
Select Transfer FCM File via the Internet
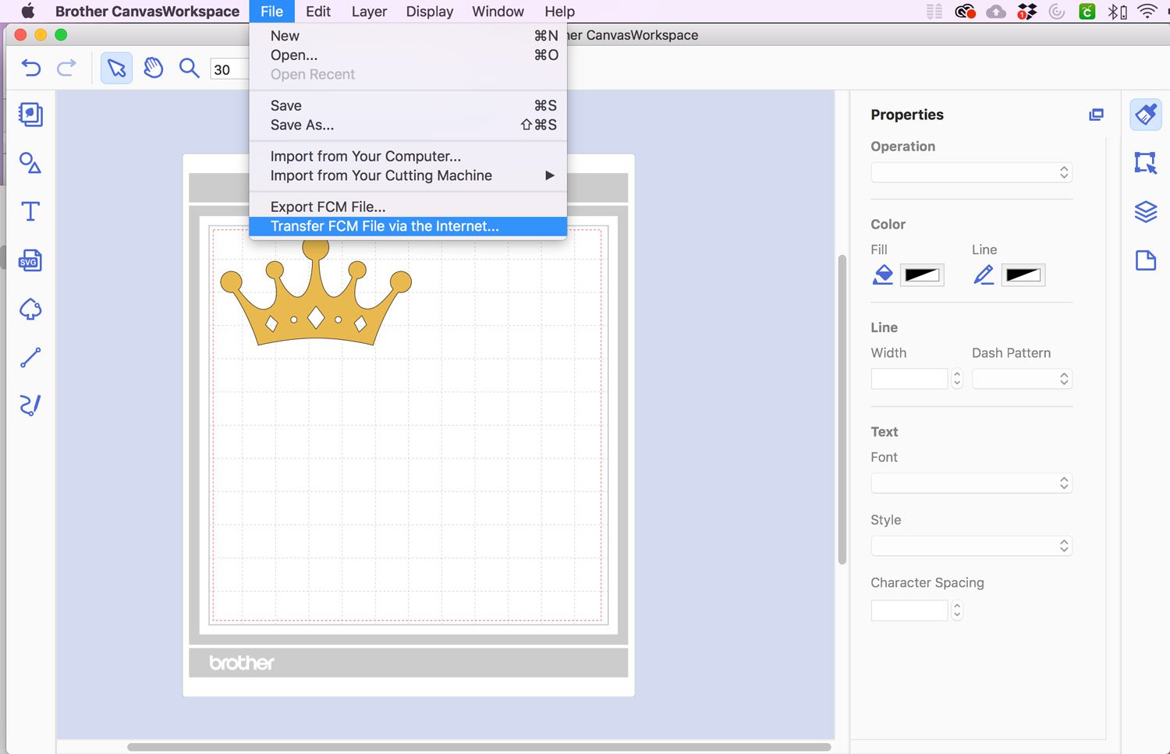[384, 226]
